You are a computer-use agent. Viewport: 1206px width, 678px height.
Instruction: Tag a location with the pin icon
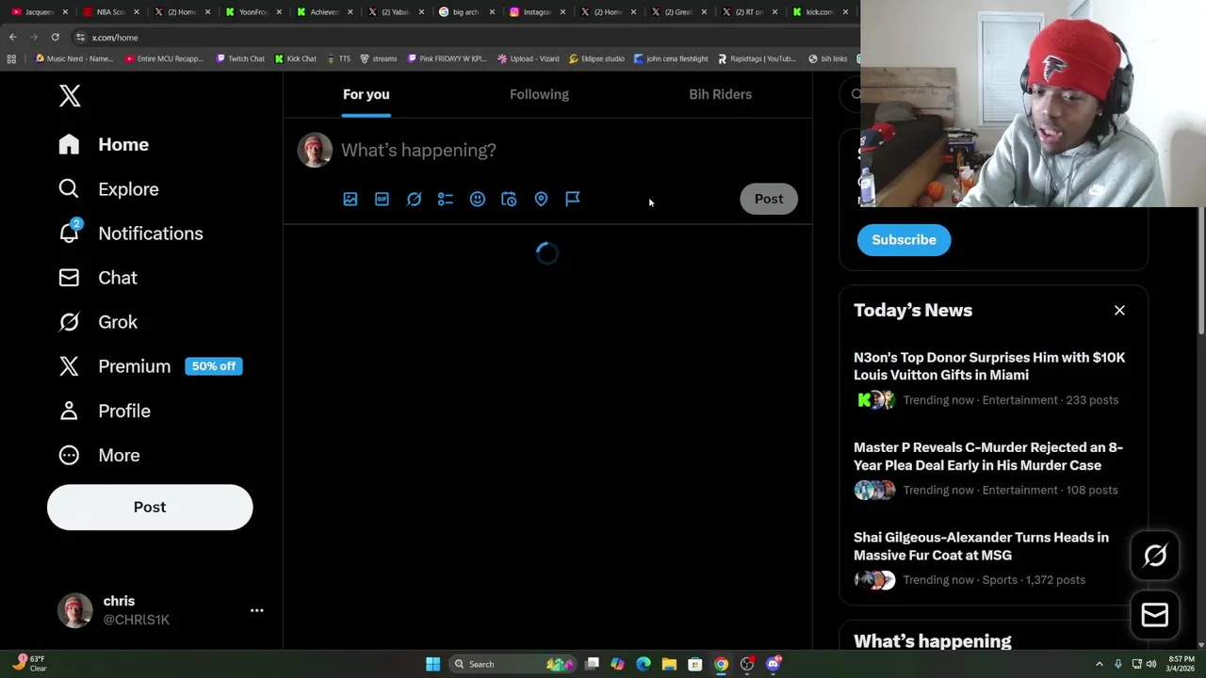(541, 199)
